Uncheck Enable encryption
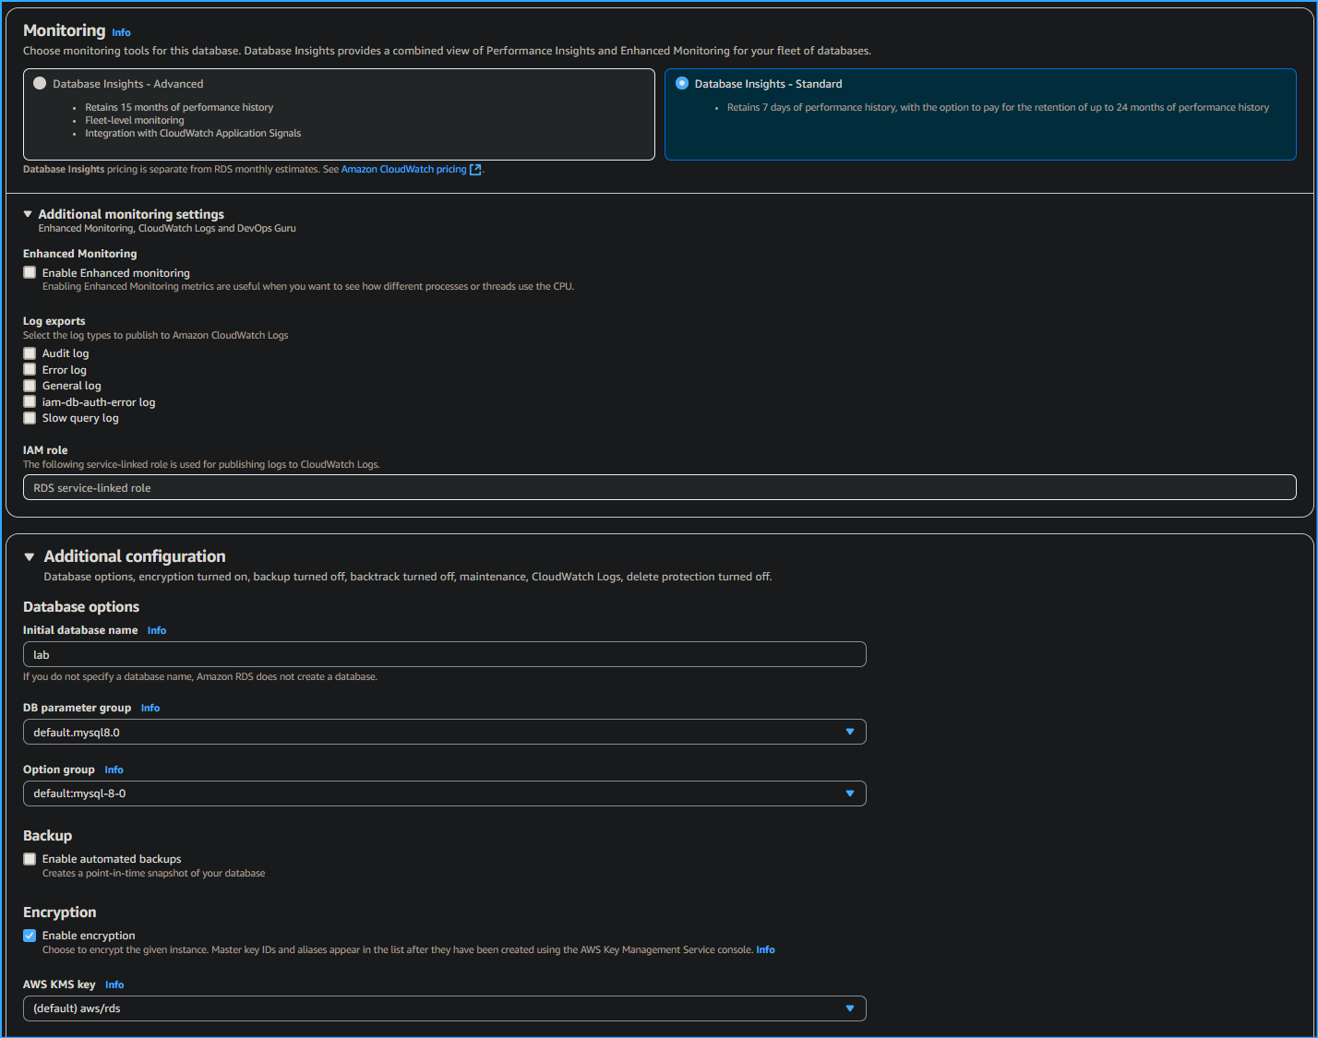 coord(29,935)
